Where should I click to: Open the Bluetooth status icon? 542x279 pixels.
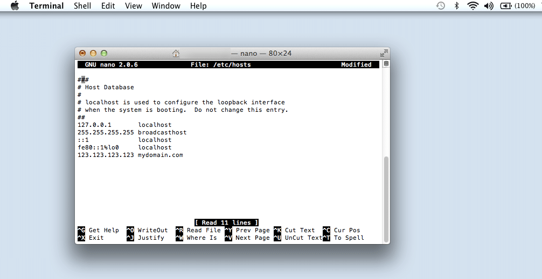pyautogui.click(x=456, y=6)
